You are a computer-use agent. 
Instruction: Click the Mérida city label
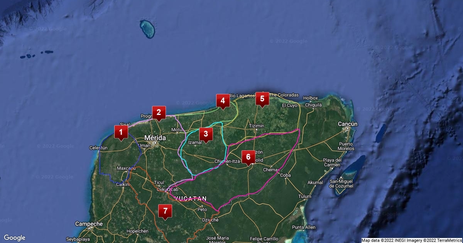coord(155,138)
